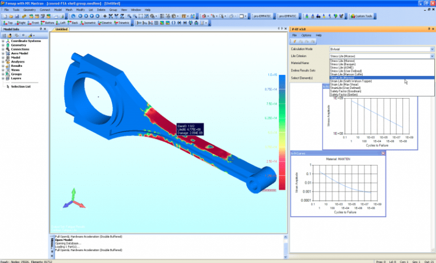This screenshot has height=263, width=436.
Task: Expand the Analyses tree node
Action: pos(3,62)
